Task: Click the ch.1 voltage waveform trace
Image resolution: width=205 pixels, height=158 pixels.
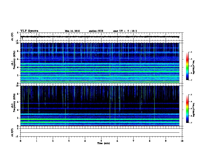Action: (x=100, y=37)
